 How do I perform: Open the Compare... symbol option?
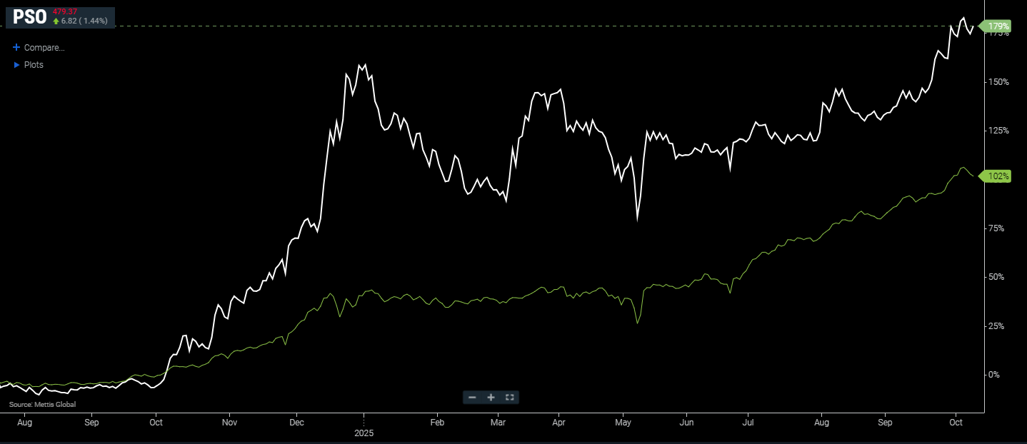coord(44,48)
